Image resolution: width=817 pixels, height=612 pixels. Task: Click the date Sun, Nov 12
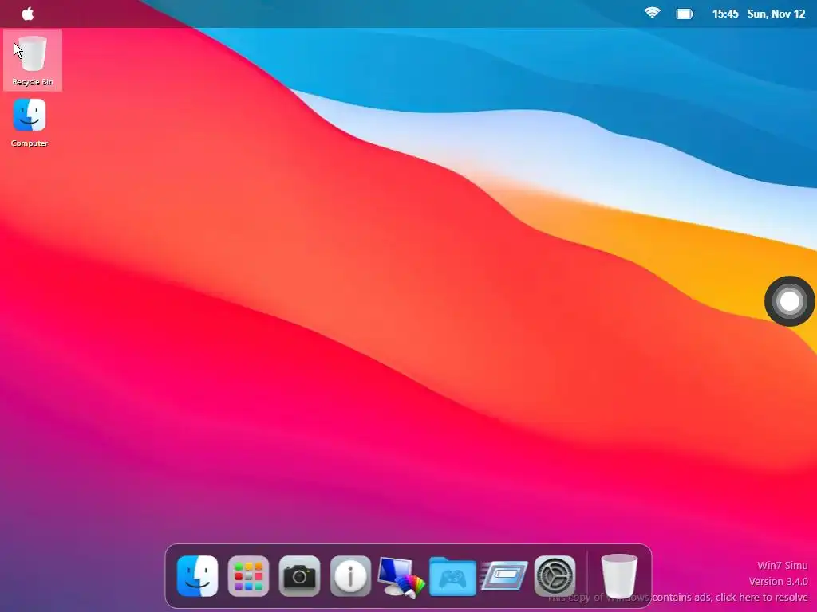click(776, 14)
